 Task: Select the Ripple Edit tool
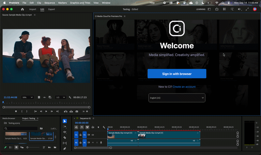[65, 132]
